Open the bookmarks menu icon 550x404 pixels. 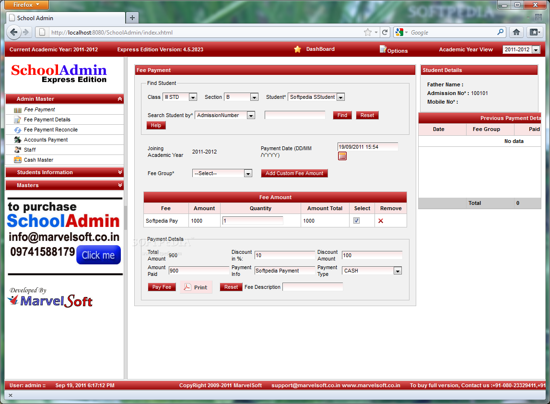(x=535, y=32)
